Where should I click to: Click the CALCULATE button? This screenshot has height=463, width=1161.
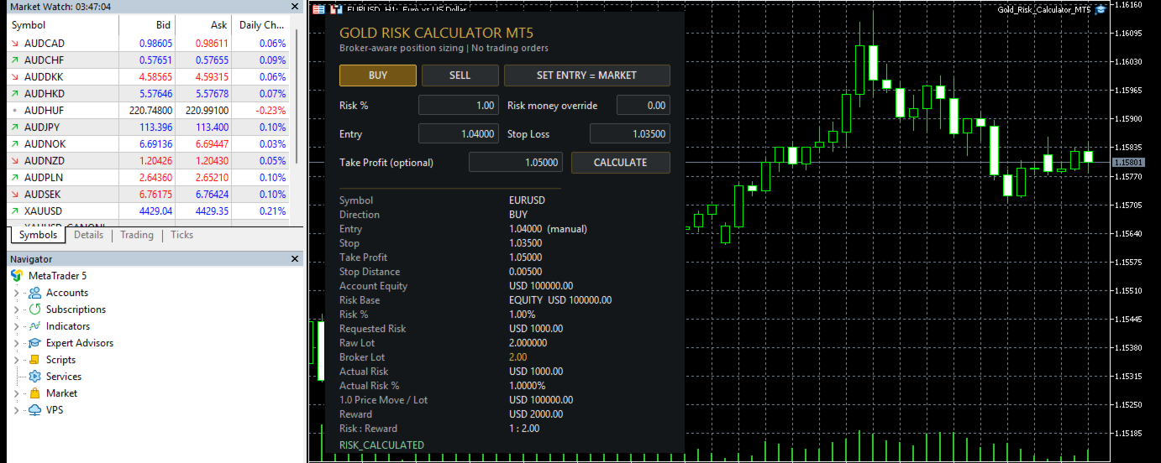pyautogui.click(x=621, y=163)
